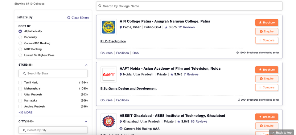The width and height of the screenshot is (296, 135).
Task: Tick the Uttar Pradesh state checkbox
Action: click(20, 94)
